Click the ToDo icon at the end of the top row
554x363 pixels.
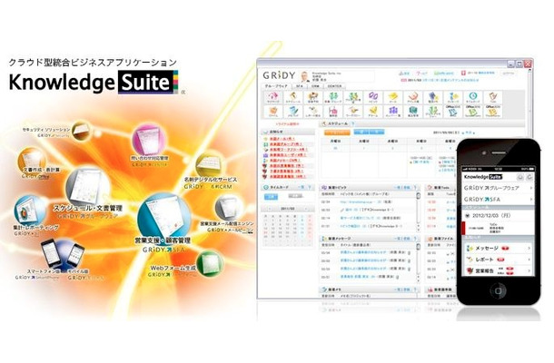pyautogui.click(x=493, y=97)
